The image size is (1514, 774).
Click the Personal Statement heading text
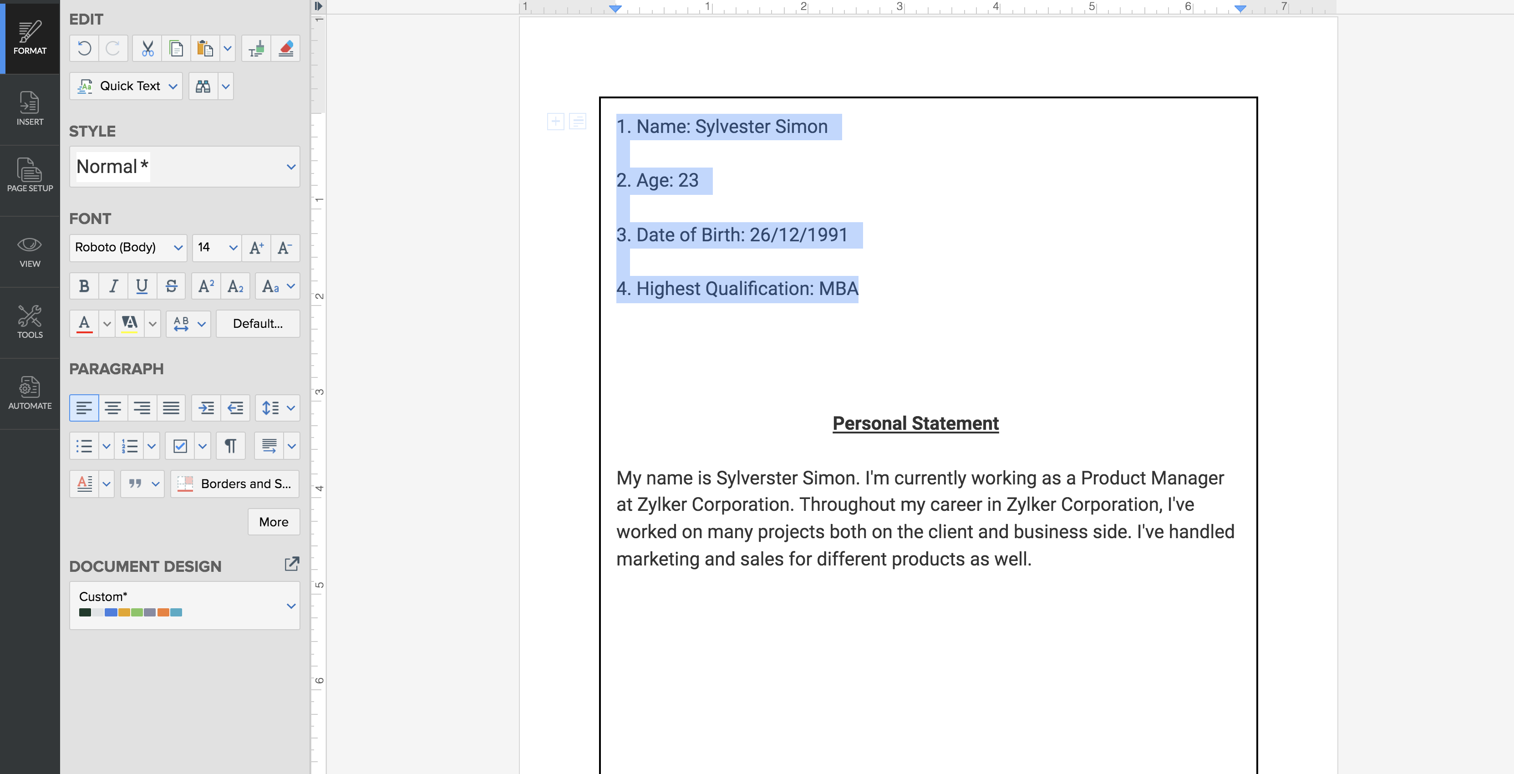coord(915,423)
